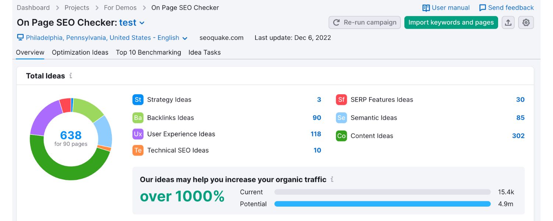Open the Top 10 Benchmarking tab

point(148,52)
